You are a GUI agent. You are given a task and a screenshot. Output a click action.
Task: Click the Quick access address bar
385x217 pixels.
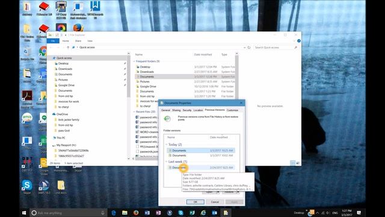(x=159, y=47)
